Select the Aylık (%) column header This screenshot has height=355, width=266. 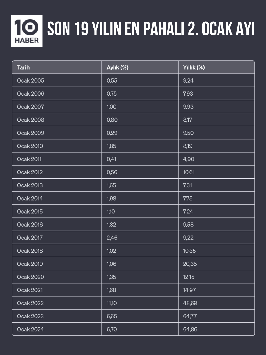(x=117, y=67)
